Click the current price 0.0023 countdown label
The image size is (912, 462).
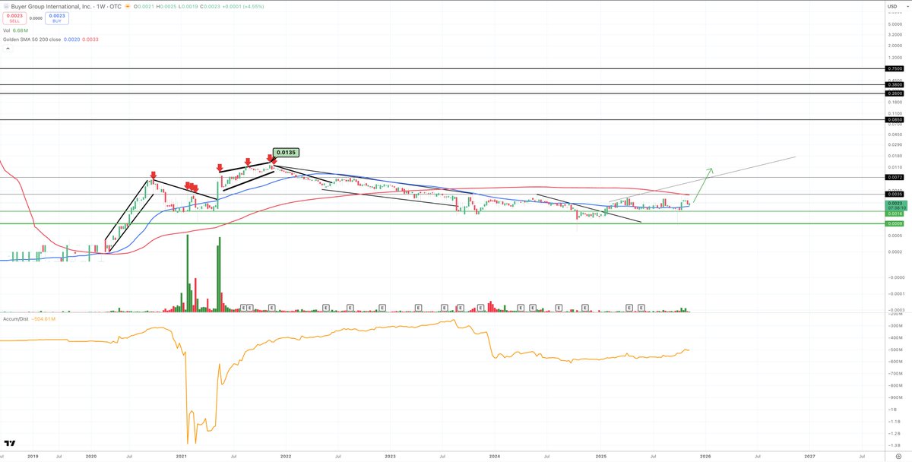coord(895,205)
